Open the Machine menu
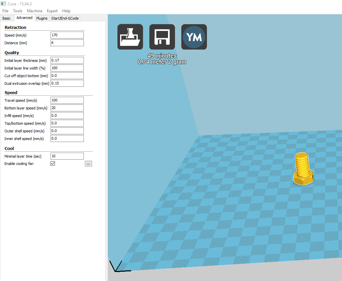Viewport: 342px width, 281px height. [x=35, y=11]
